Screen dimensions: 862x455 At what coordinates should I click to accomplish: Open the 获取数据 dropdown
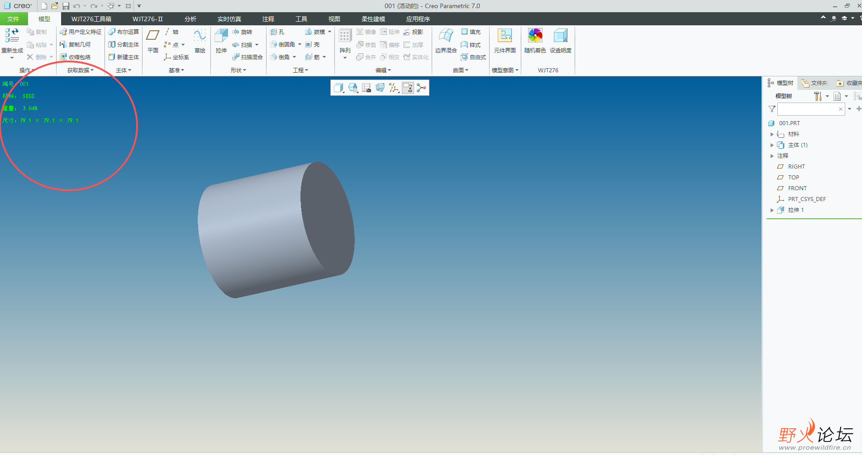point(80,70)
